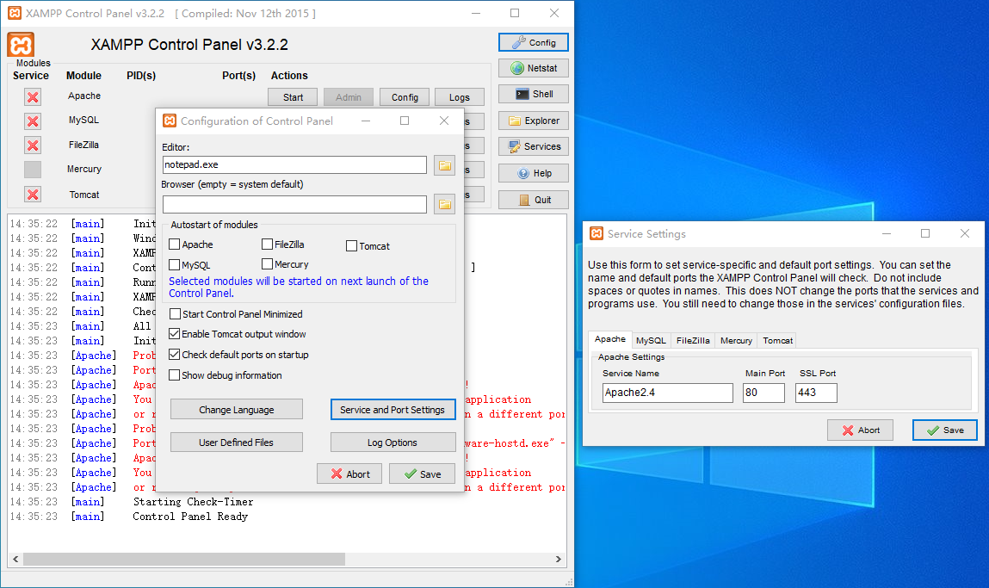The height and width of the screenshot is (588, 989).
Task: Enable MySQL autostart checkbox
Action: (175, 265)
